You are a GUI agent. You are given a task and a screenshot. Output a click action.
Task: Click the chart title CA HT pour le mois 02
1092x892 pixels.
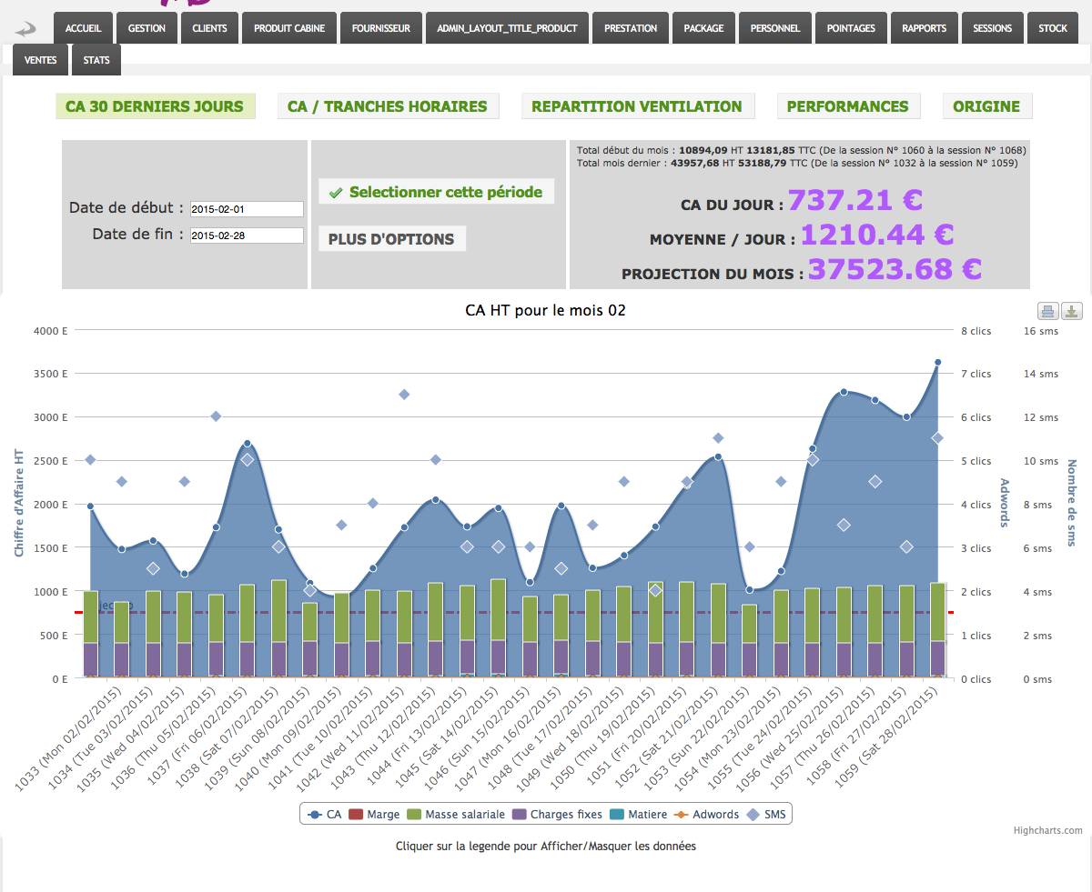coord(545,310)
